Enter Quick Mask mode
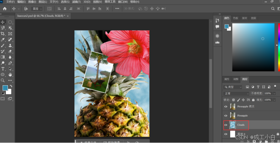Screen dimensions: 280x143 3,98
